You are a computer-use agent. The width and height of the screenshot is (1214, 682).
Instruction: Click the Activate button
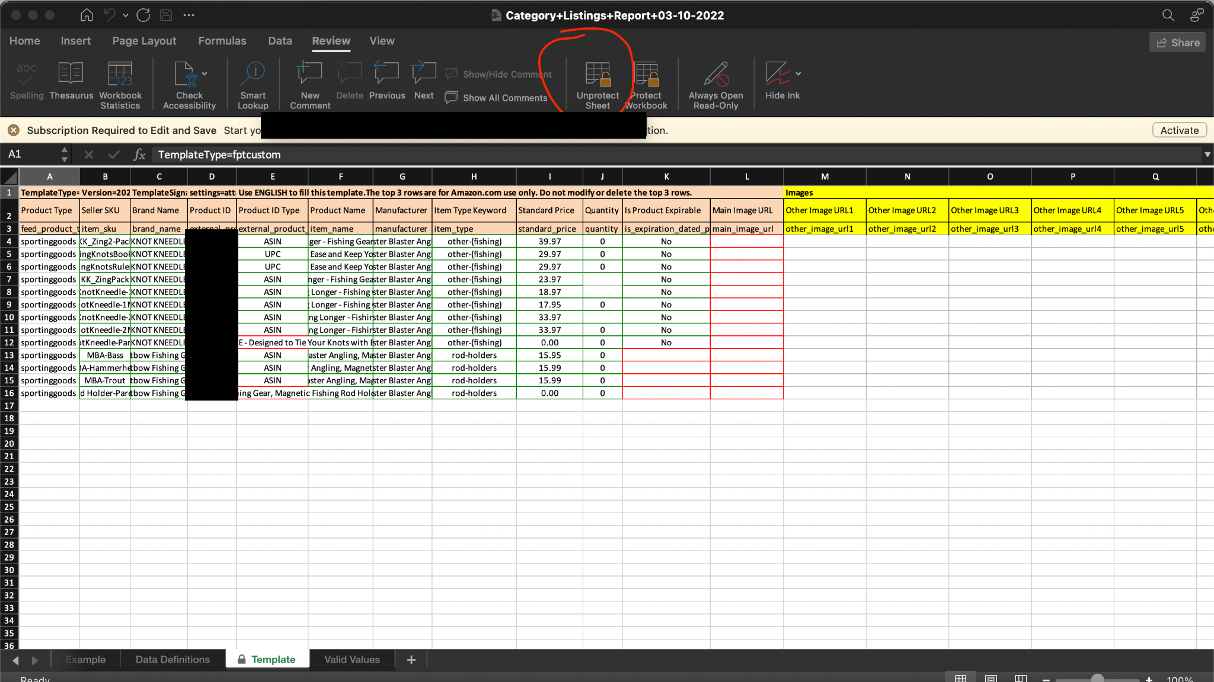(1179, 130)
